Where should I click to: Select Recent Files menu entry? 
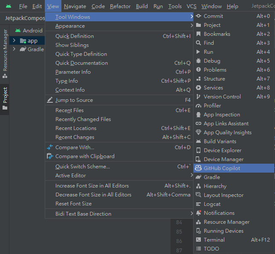tap(119, 110)
